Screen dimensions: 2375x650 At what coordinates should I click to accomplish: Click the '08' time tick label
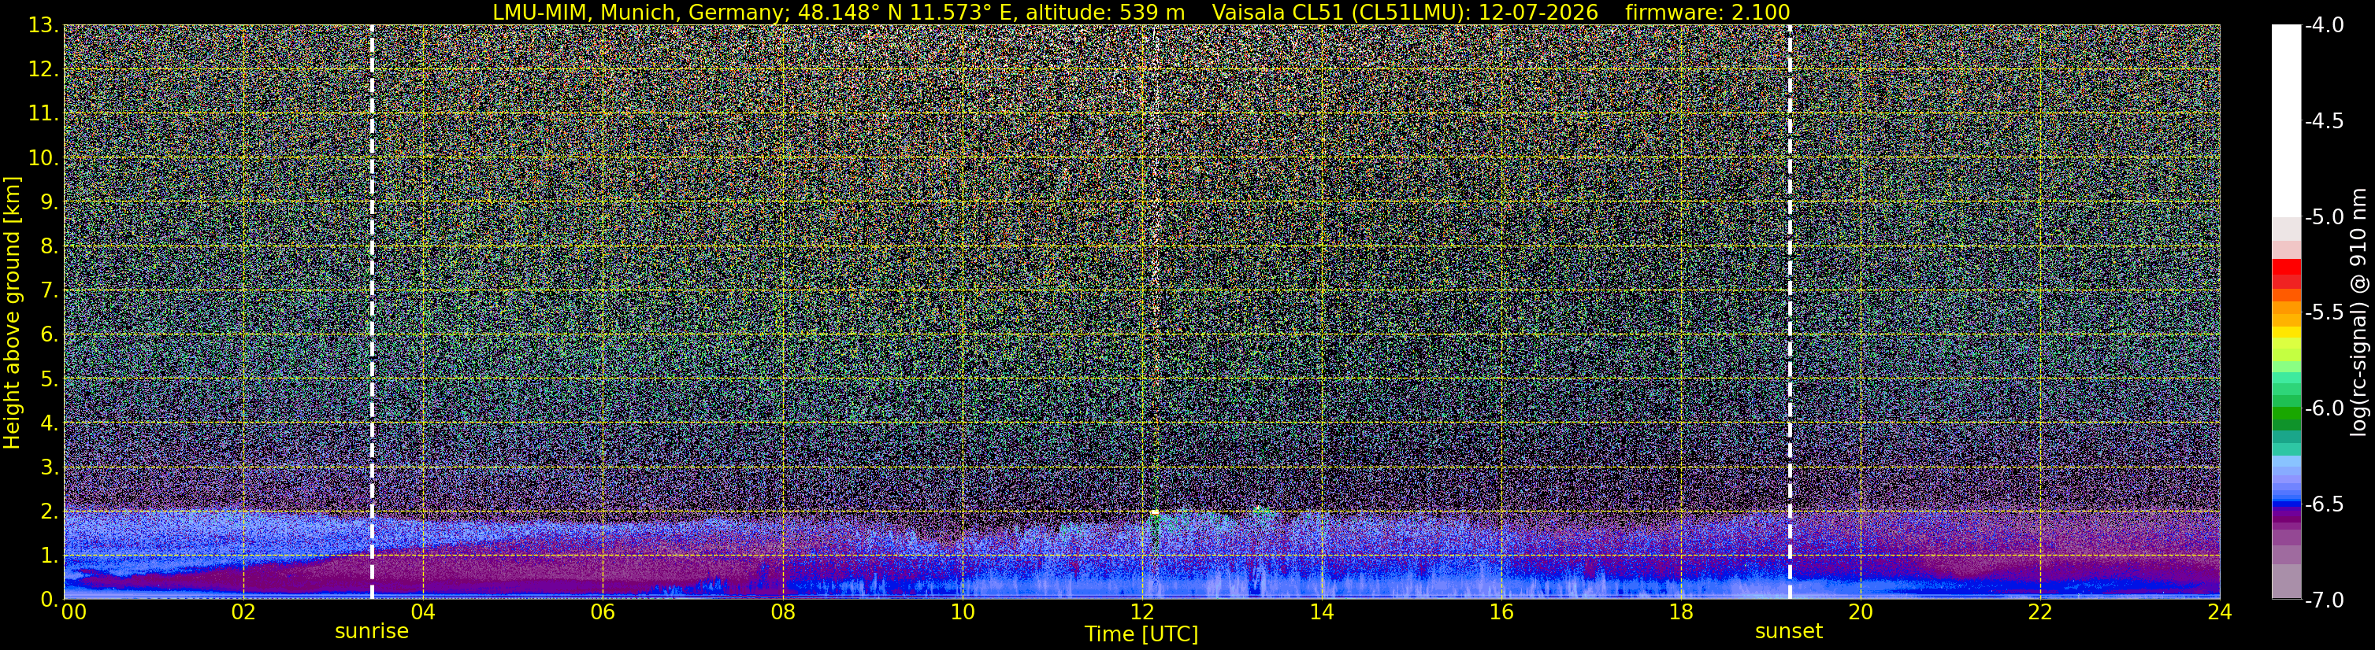[x=782, y=612]
